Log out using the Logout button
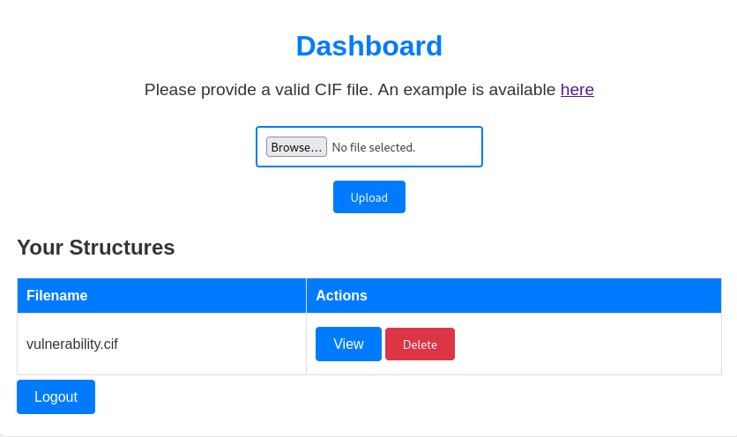 (56, 397)
